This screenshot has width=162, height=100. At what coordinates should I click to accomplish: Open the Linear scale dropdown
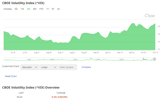tap(49, 67)
